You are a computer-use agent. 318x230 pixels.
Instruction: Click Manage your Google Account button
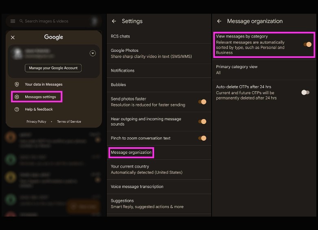[53, 68]
